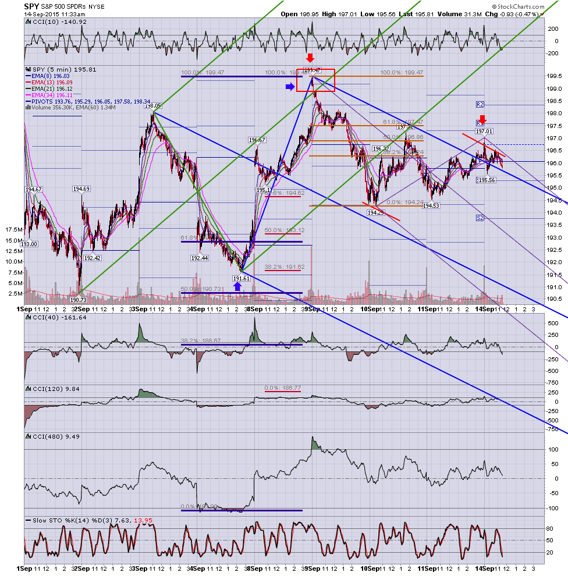This screenshot has height=576, width=568.
Task: Select the blue EMA(8) legend line swatch
Action: pyautogui.click(x=28, y=76)
